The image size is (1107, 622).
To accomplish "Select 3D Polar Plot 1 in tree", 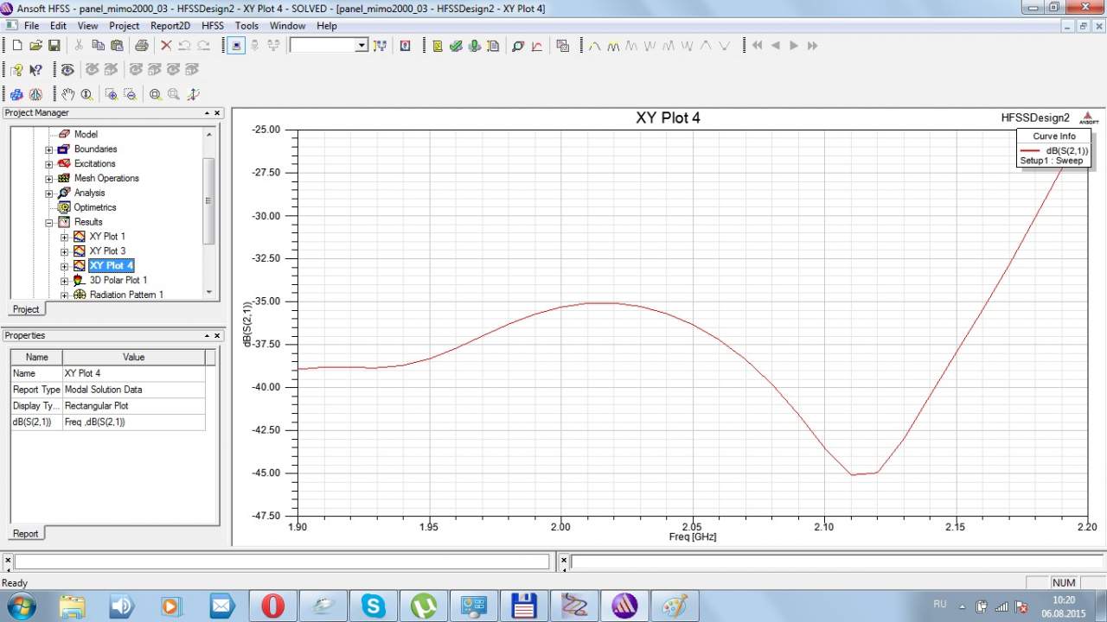I will click(118, 280).
